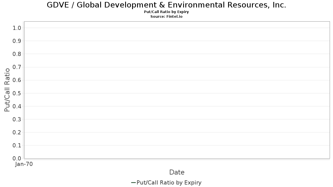The width and height of the screenshot is (333, 187).
Task: Select the 0.8 y-axis tick label
Action: 17,54
